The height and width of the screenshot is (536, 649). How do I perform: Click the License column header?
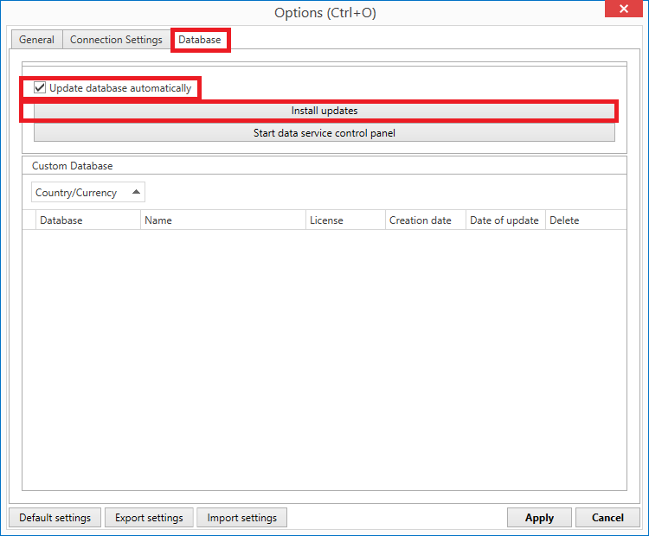point(345,220)
